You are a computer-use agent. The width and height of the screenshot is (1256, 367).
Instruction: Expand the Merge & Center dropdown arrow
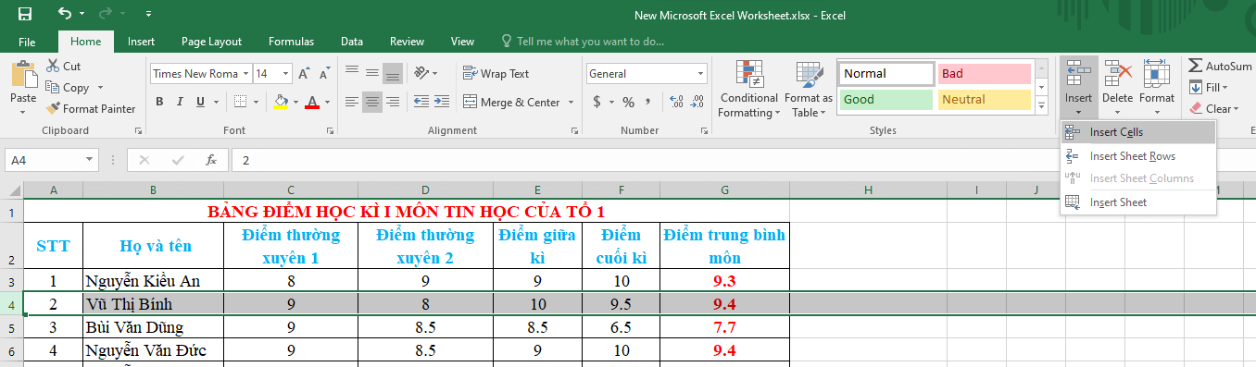(x=571, y=102)
